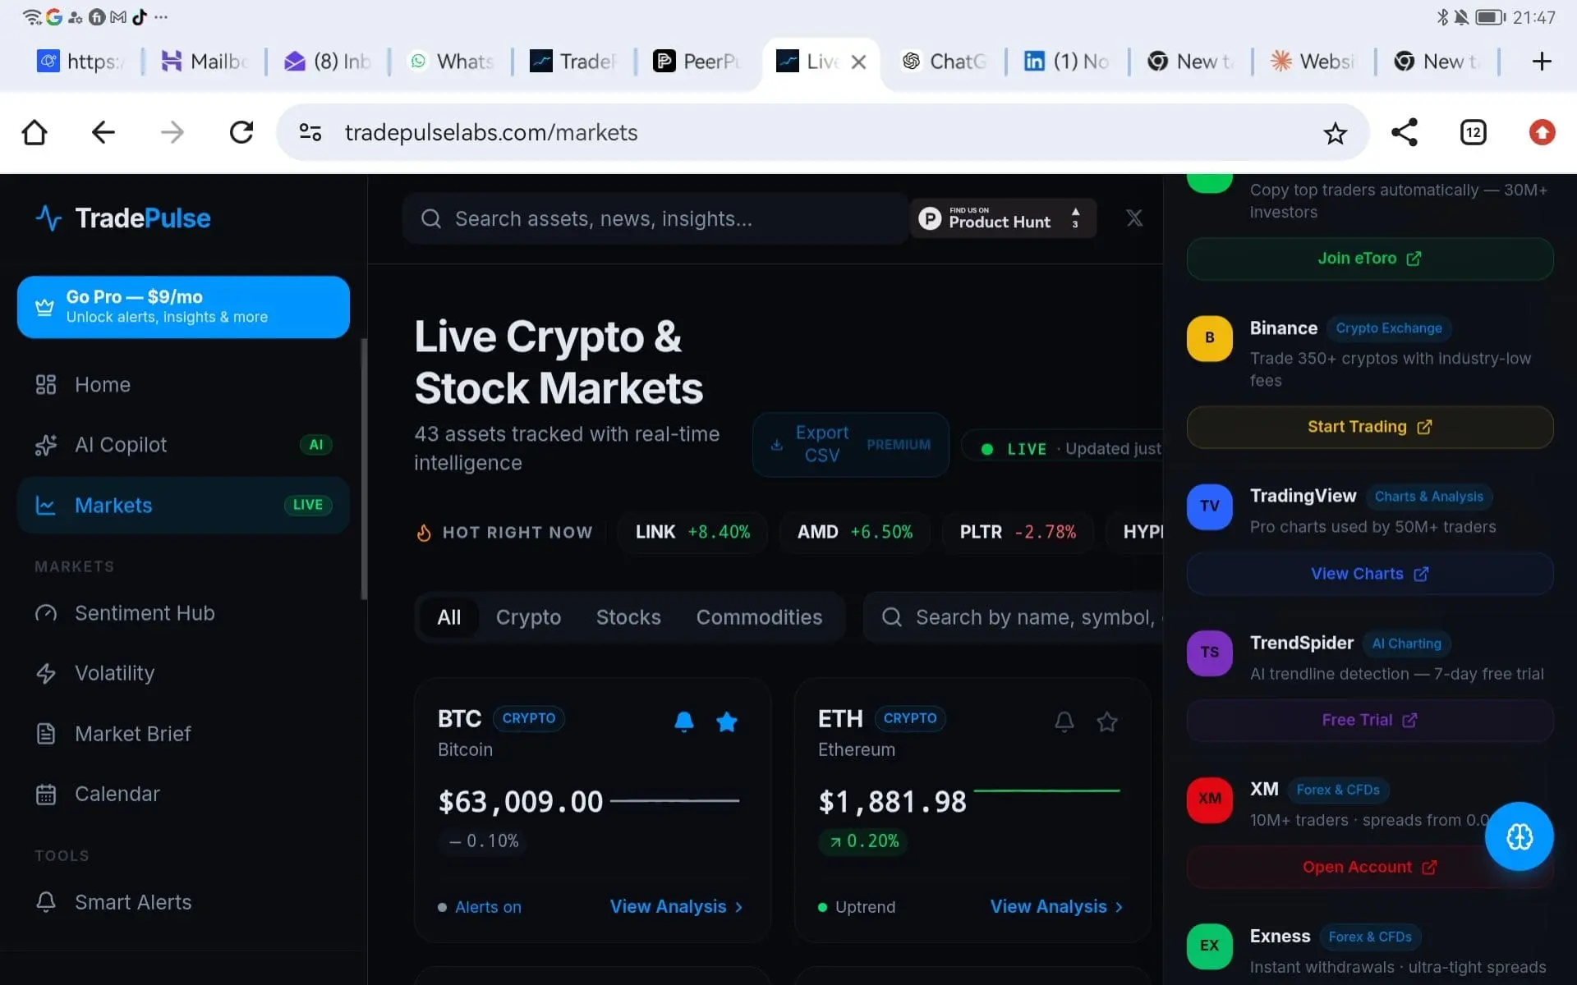Click TrendSpider Free Trial button
This screenshot has height=985, width=1577.
pyautogui.click(x=1369, y=720)
